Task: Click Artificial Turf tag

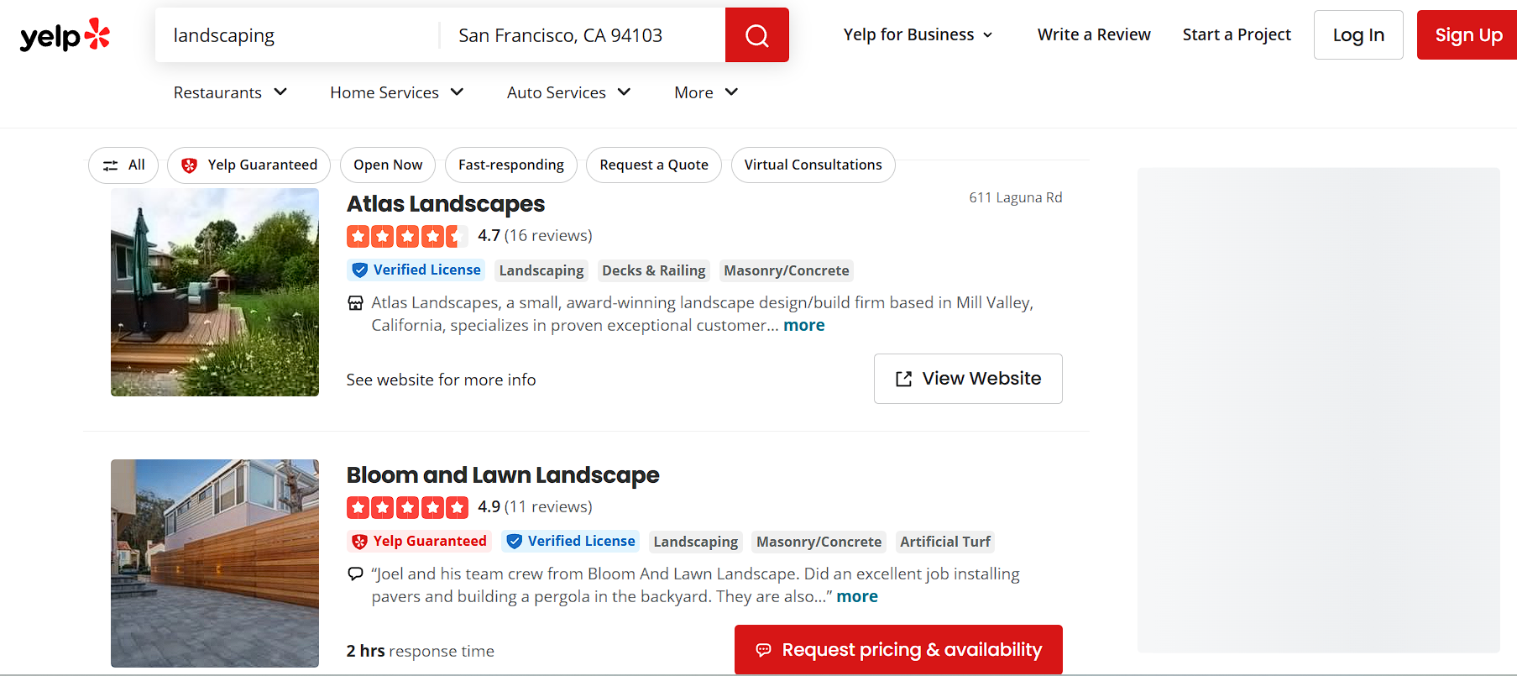Action: (x=945, y=542)
